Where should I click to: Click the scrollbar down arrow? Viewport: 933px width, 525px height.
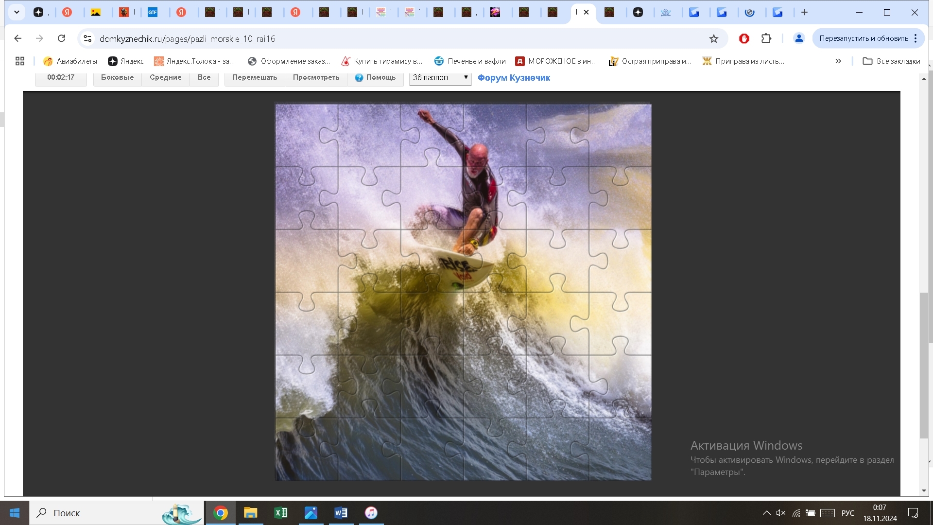click(924, 490)
